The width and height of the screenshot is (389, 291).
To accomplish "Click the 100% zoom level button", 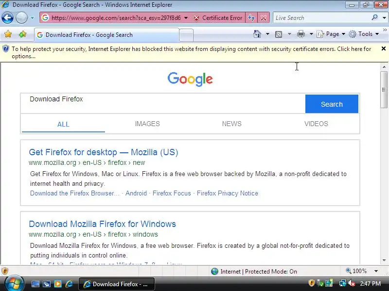I will pos(356,271).
